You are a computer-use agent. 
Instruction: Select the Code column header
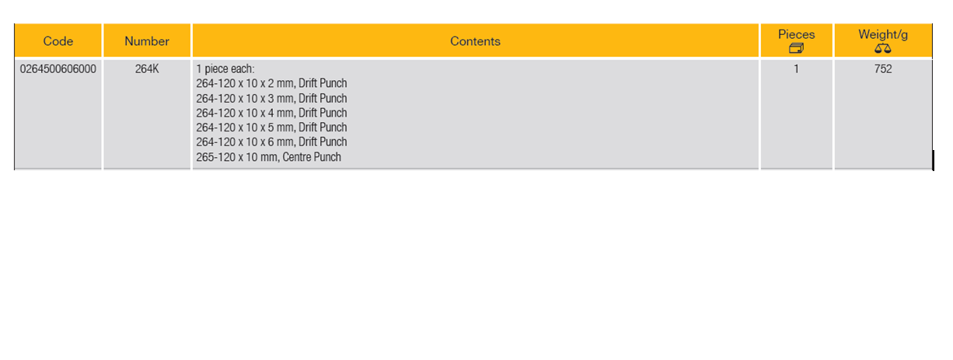pyautogui.click(x=58, y=41)
